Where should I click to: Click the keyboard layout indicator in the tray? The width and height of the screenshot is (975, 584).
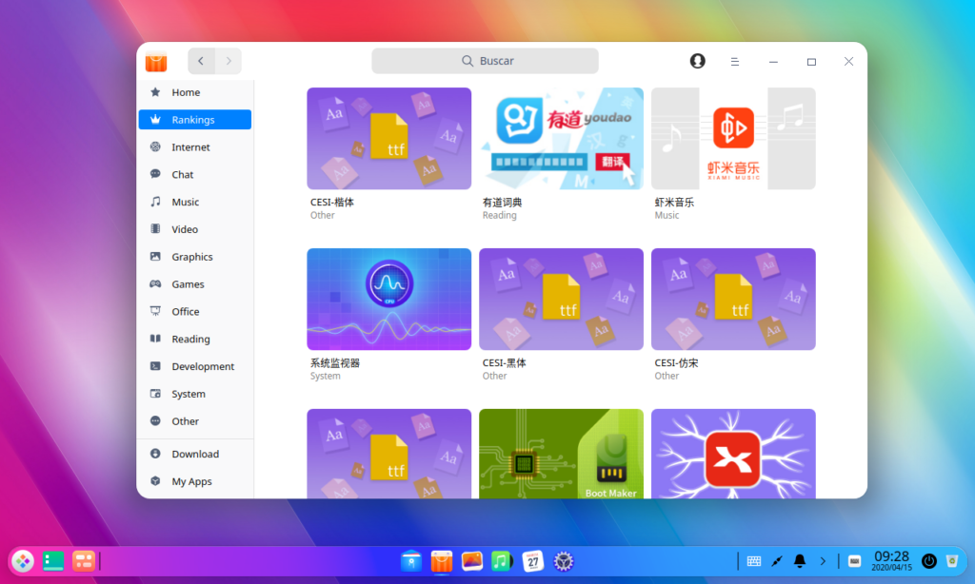tap(854, 561)
